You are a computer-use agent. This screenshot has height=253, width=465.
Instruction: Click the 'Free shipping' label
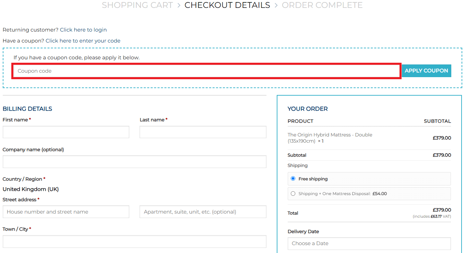point(313,179)
